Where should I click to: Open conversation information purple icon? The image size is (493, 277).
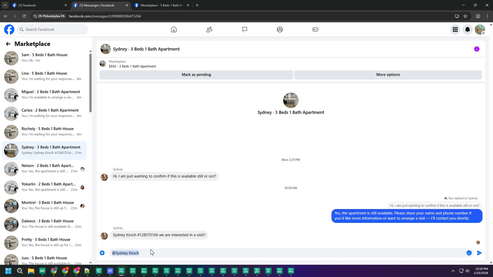[477, 49]
